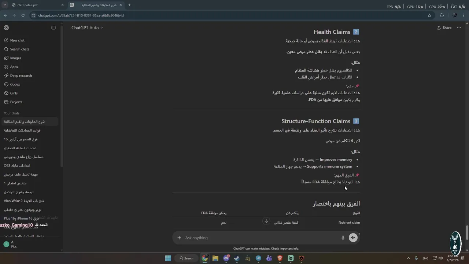The height and width of the screenshot is (264, 469).
Task: Open the tab search dropdown
Action: 5,5
